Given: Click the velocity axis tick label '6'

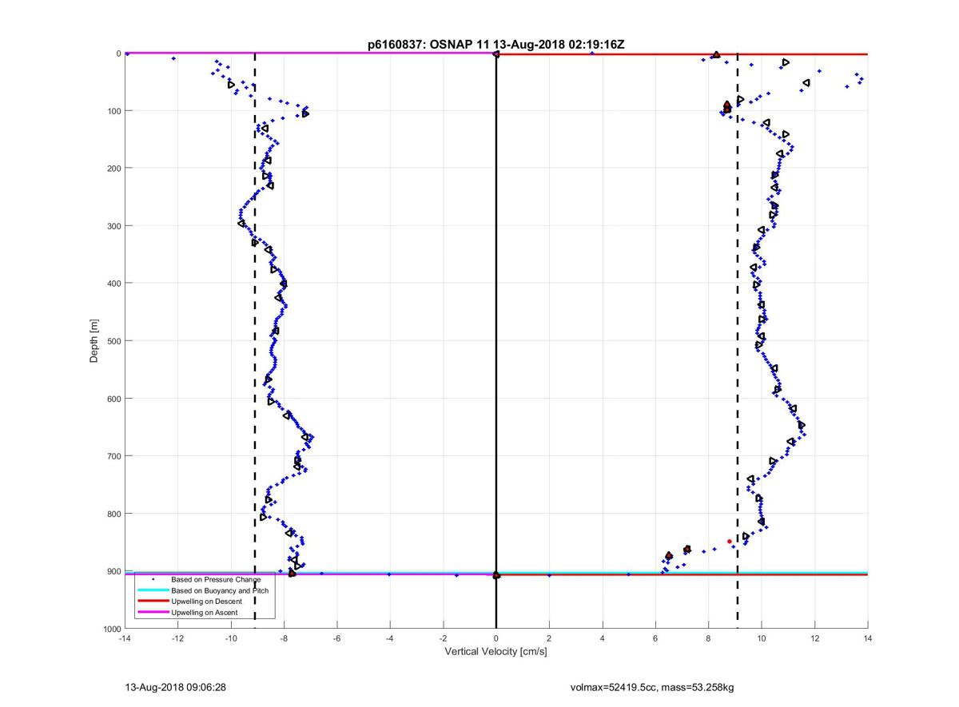Looking at the screenshot, I should click(655, 638).
